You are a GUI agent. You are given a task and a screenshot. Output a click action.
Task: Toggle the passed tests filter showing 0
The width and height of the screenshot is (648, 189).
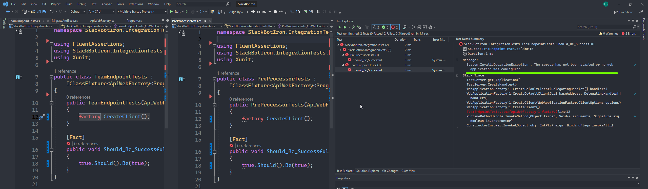coord(385,27)
